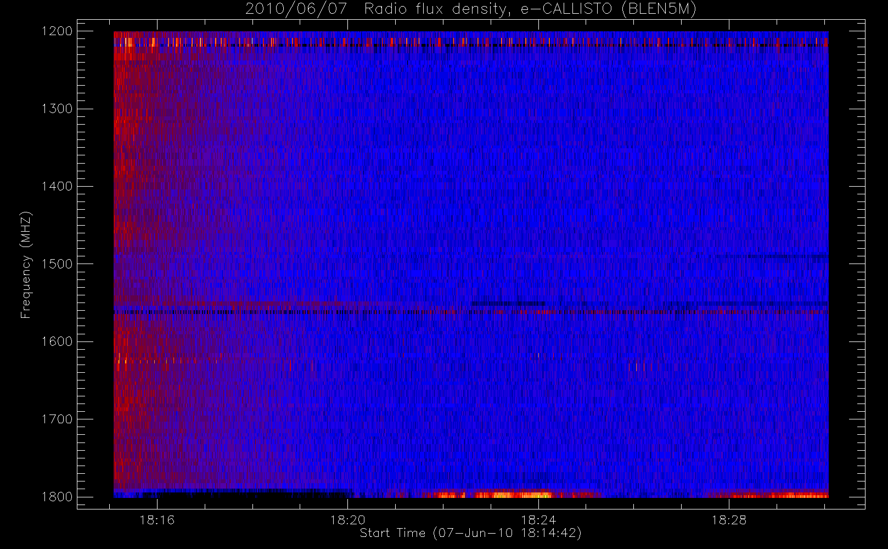This screenshot has height=549, width=888.
Task: Select the "Frequency (MHz)" axis label
Action: tap(26, 264)
